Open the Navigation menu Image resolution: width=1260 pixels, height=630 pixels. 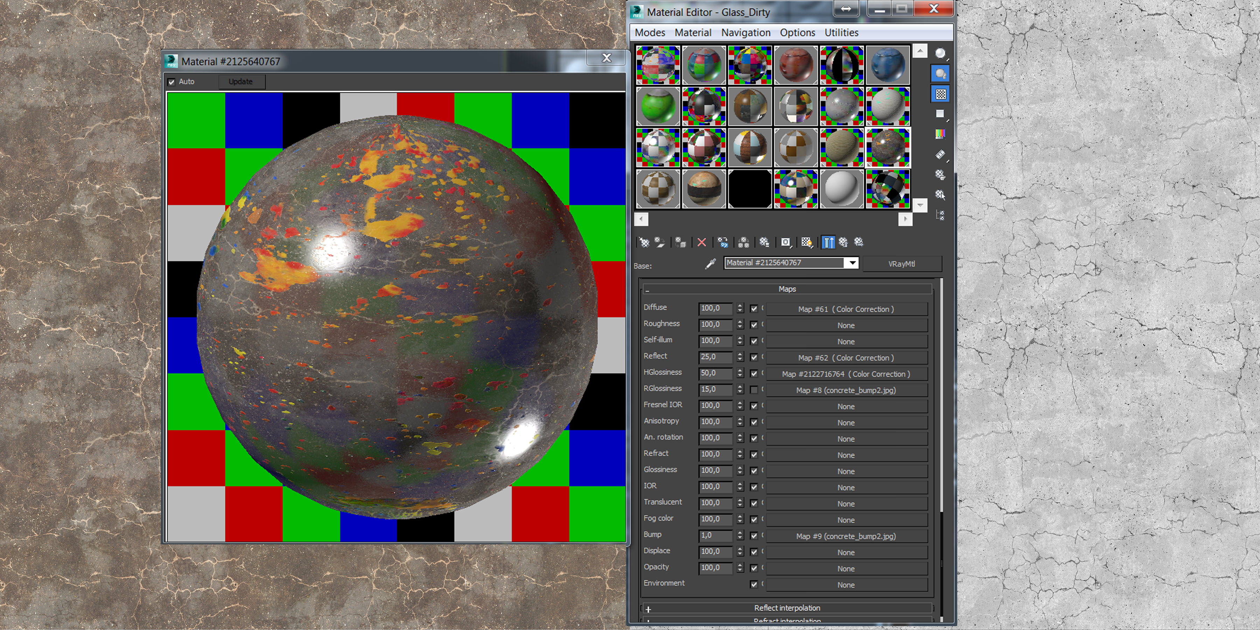click(x=745, y=32)
